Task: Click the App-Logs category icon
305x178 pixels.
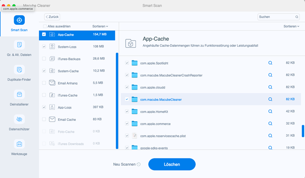Action: 52,107
